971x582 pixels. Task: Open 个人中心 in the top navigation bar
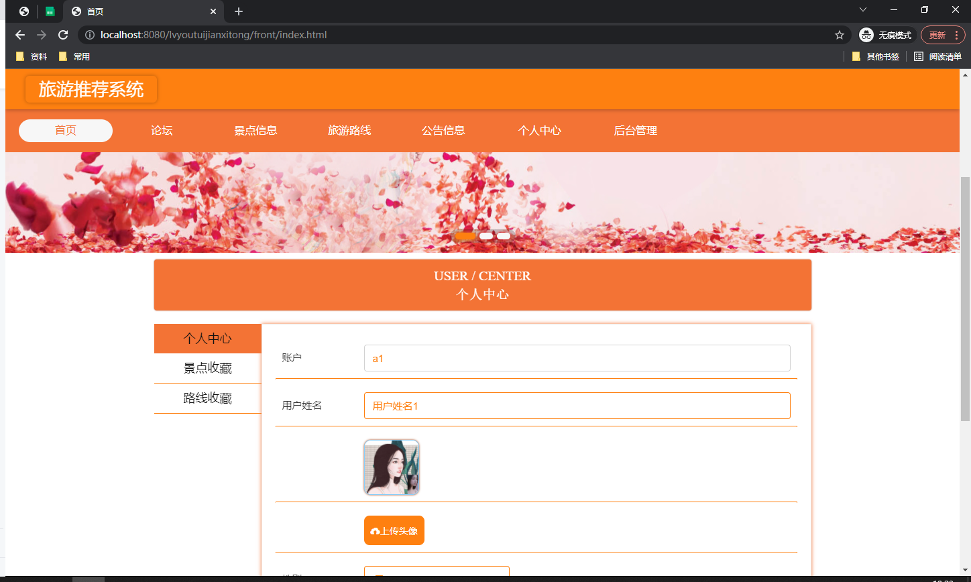click(539, 131)
